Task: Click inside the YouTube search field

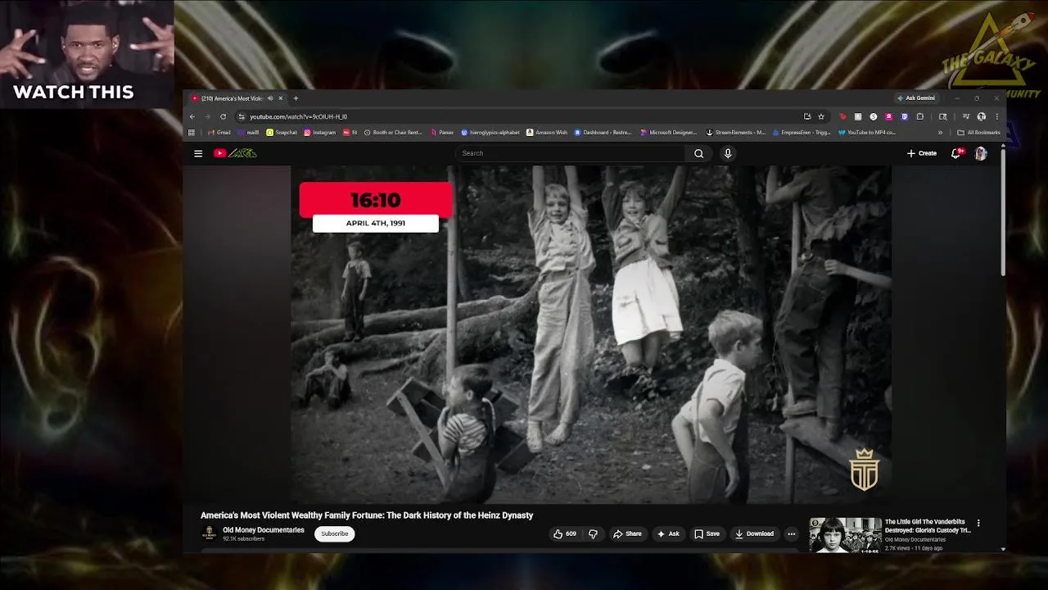Action: point(571,153)
